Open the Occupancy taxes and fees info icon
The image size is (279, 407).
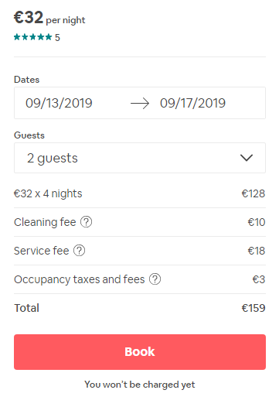[x=155, y=279]
